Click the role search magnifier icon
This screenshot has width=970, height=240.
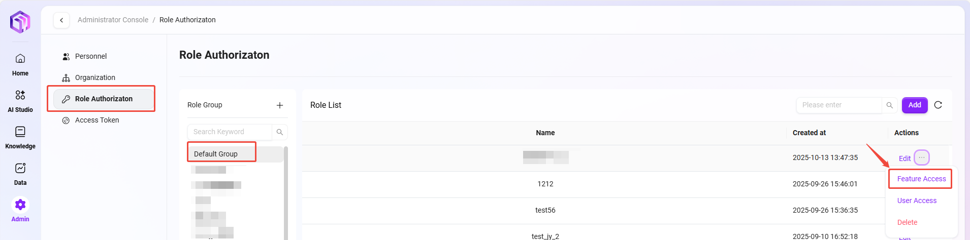pos(889,105)
